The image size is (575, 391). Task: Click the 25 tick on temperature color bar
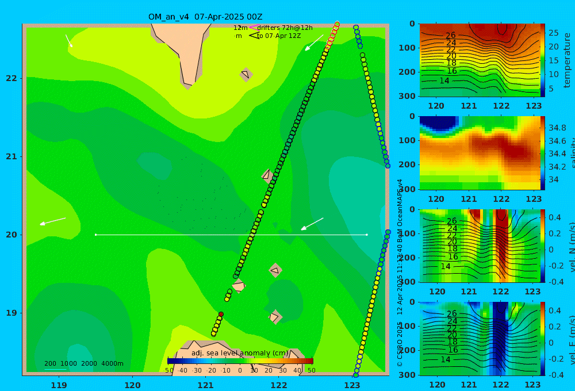[x=554, y=33]
